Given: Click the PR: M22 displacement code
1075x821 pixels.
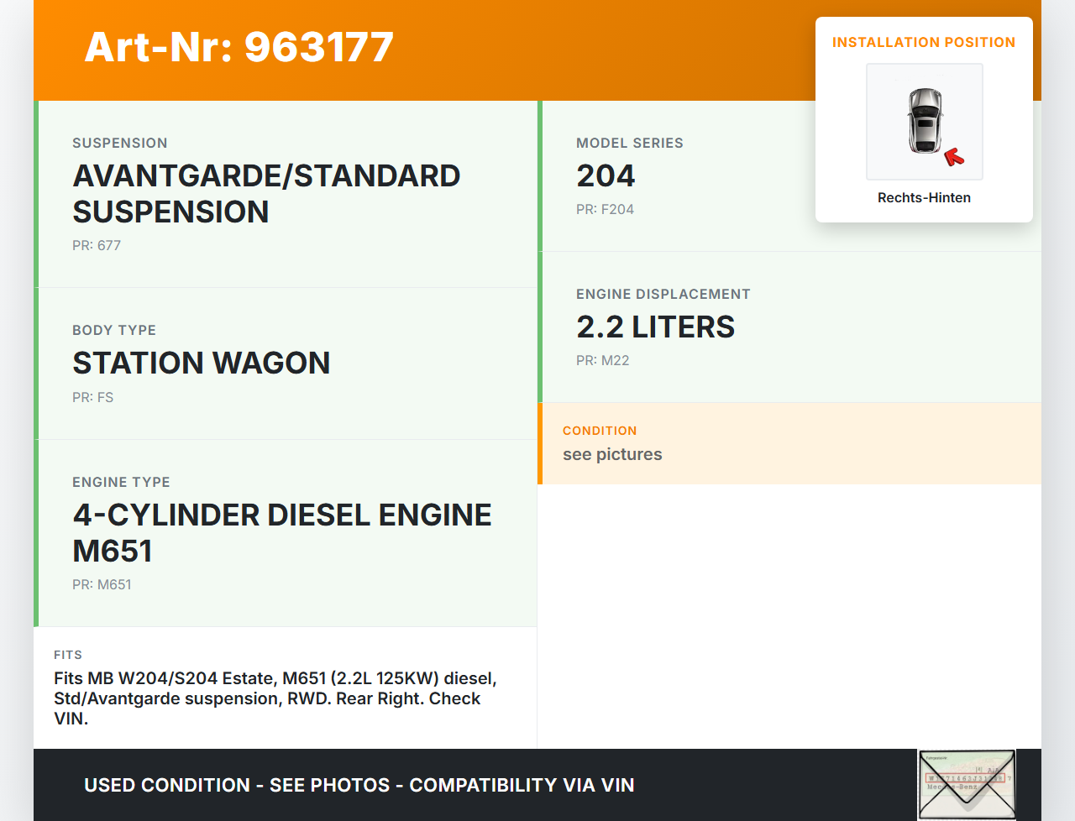Looking at the screenshot, I should 602,361.
